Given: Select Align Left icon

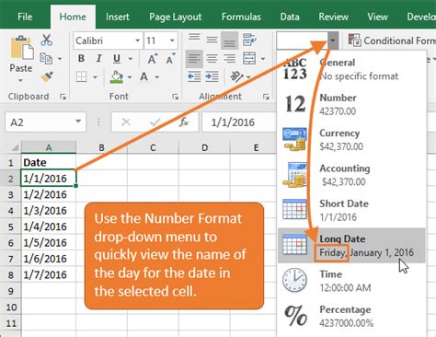Looking at the screenshot, I should pyautogui.click(x=194, y=58).
